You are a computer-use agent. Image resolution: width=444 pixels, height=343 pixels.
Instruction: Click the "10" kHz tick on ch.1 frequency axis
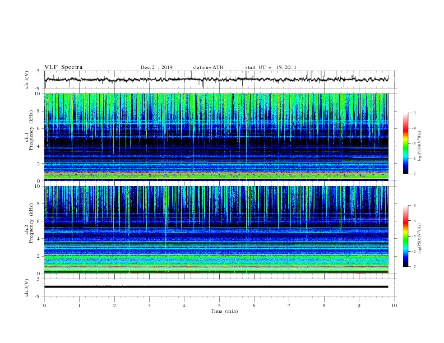(38, 94)
